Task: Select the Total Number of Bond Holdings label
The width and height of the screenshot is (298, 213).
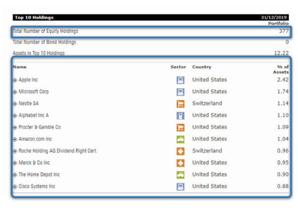Action: point(44,42)
